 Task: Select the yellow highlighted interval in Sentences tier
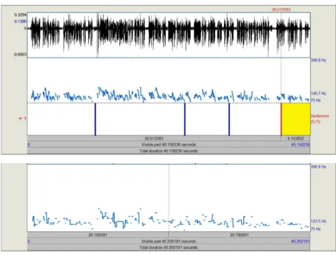(296, 119)
